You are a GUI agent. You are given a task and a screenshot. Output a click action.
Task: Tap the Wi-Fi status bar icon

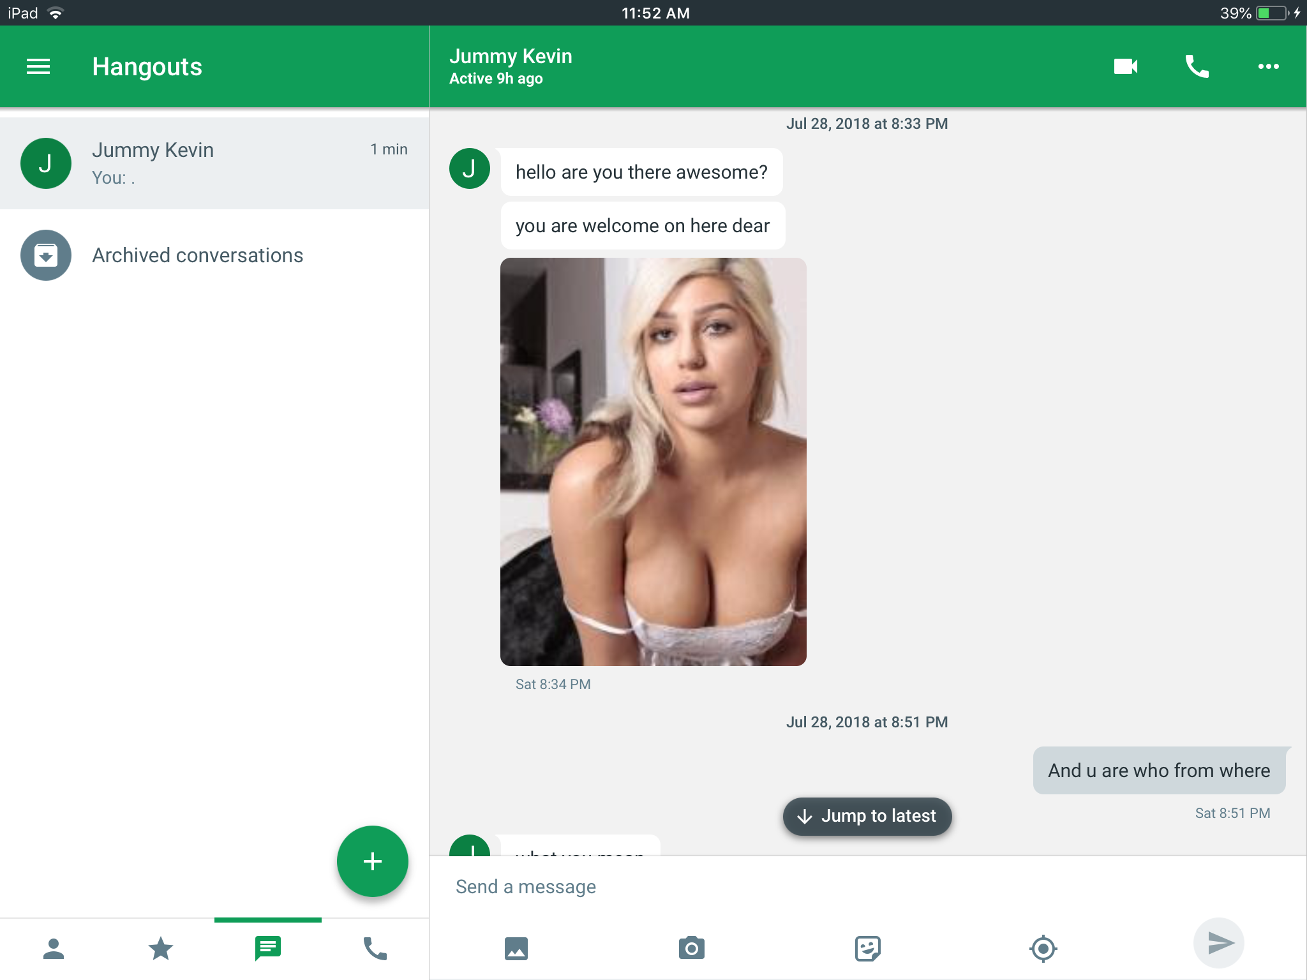[56, 13]
